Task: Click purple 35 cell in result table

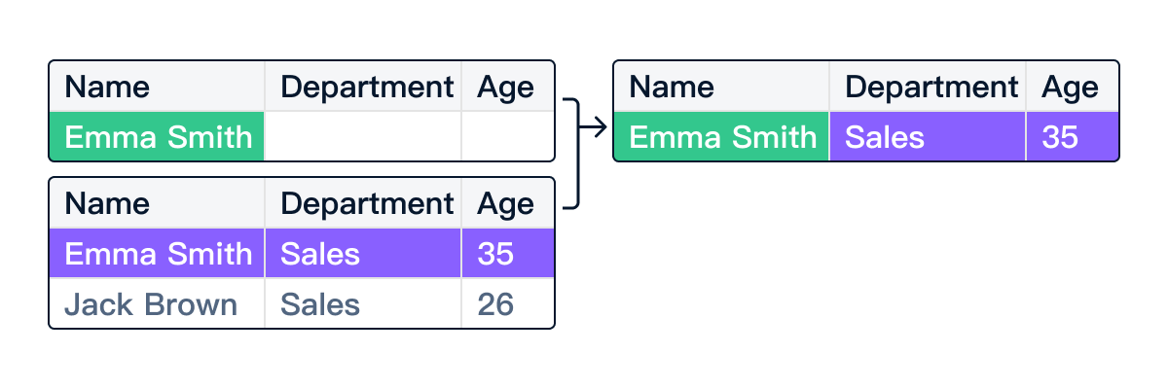Action: [1073, 136]
